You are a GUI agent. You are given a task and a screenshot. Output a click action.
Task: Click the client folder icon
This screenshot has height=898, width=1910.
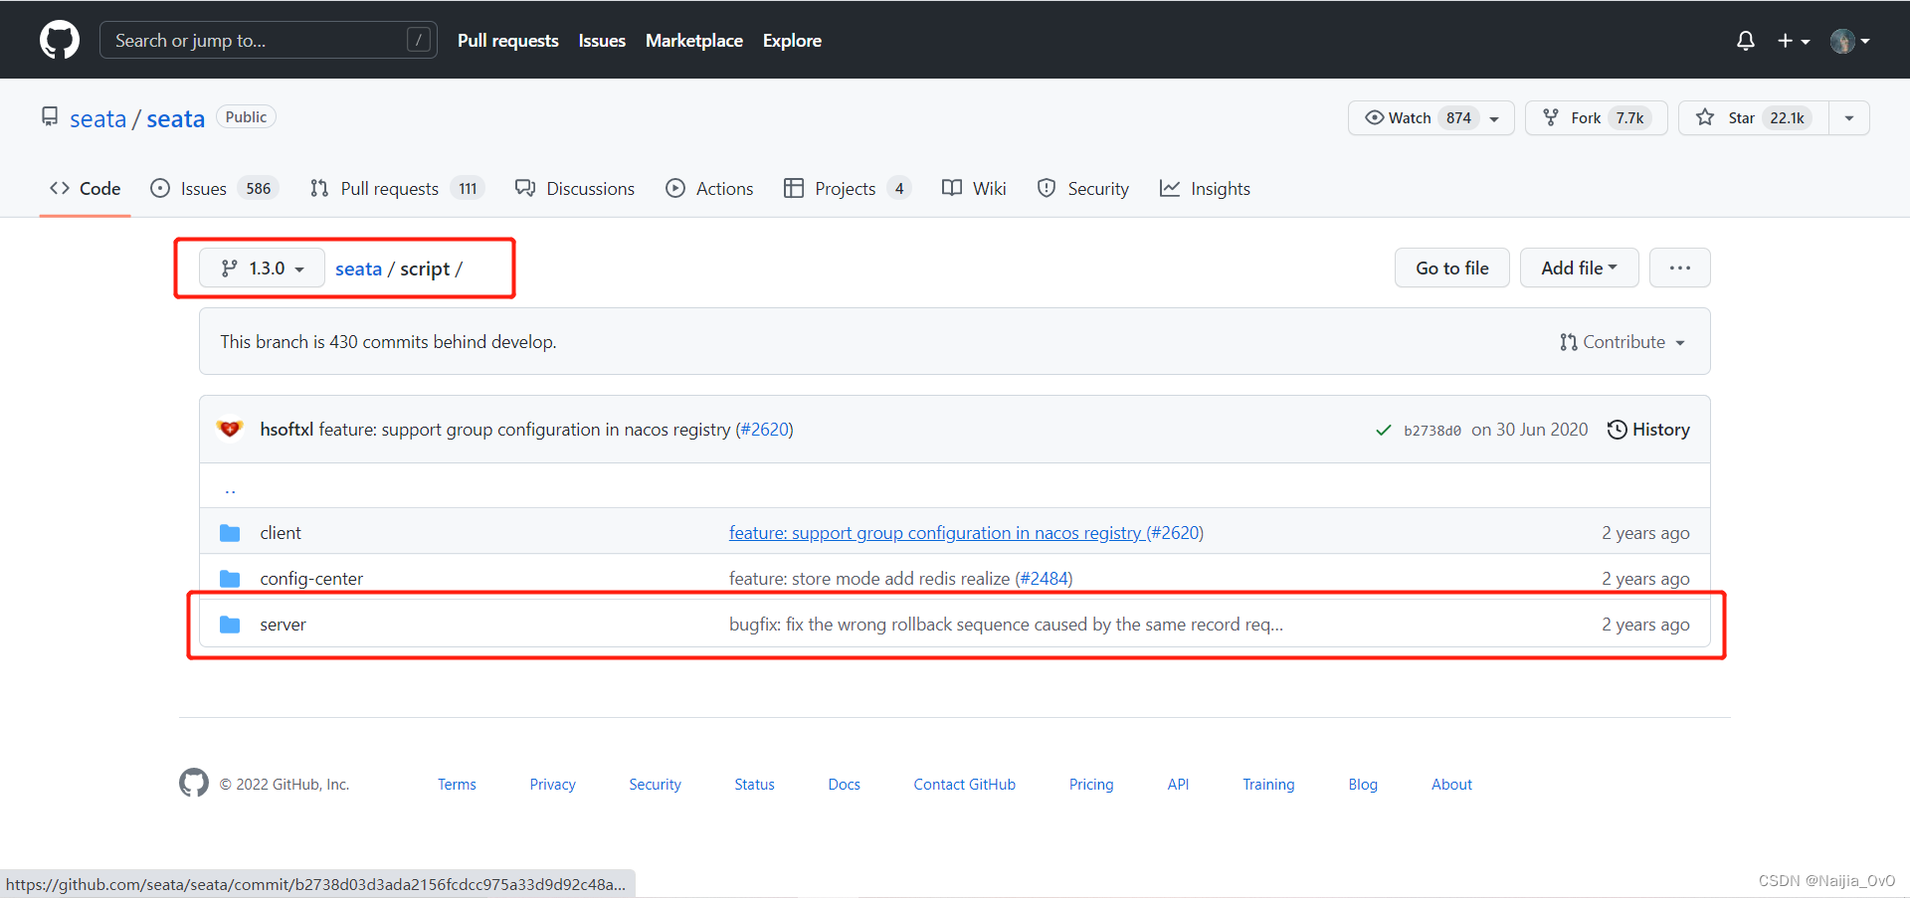230,533
